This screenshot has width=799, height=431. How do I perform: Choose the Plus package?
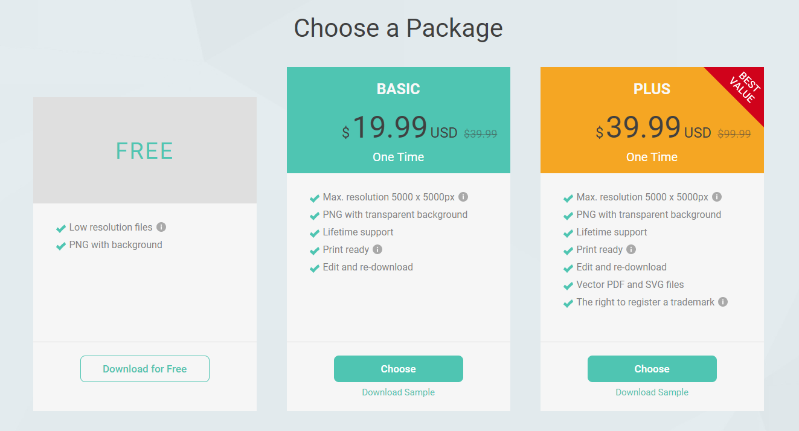[x=652, y=369]
